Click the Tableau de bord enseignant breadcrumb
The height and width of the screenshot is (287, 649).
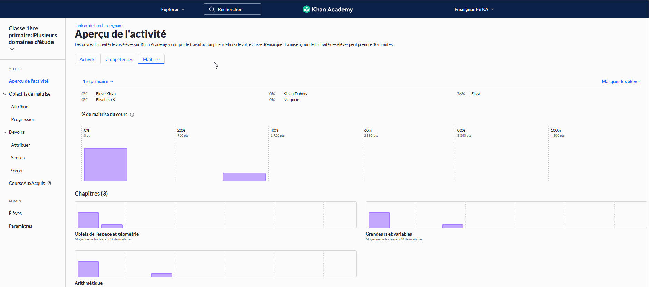tap(99, 26)
